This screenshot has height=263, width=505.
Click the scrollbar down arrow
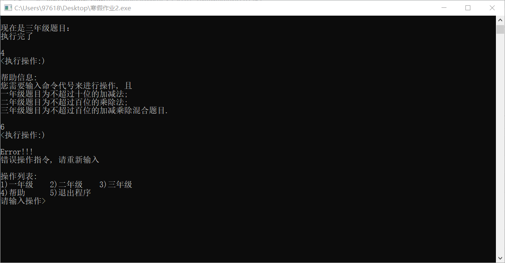[500, 258]
